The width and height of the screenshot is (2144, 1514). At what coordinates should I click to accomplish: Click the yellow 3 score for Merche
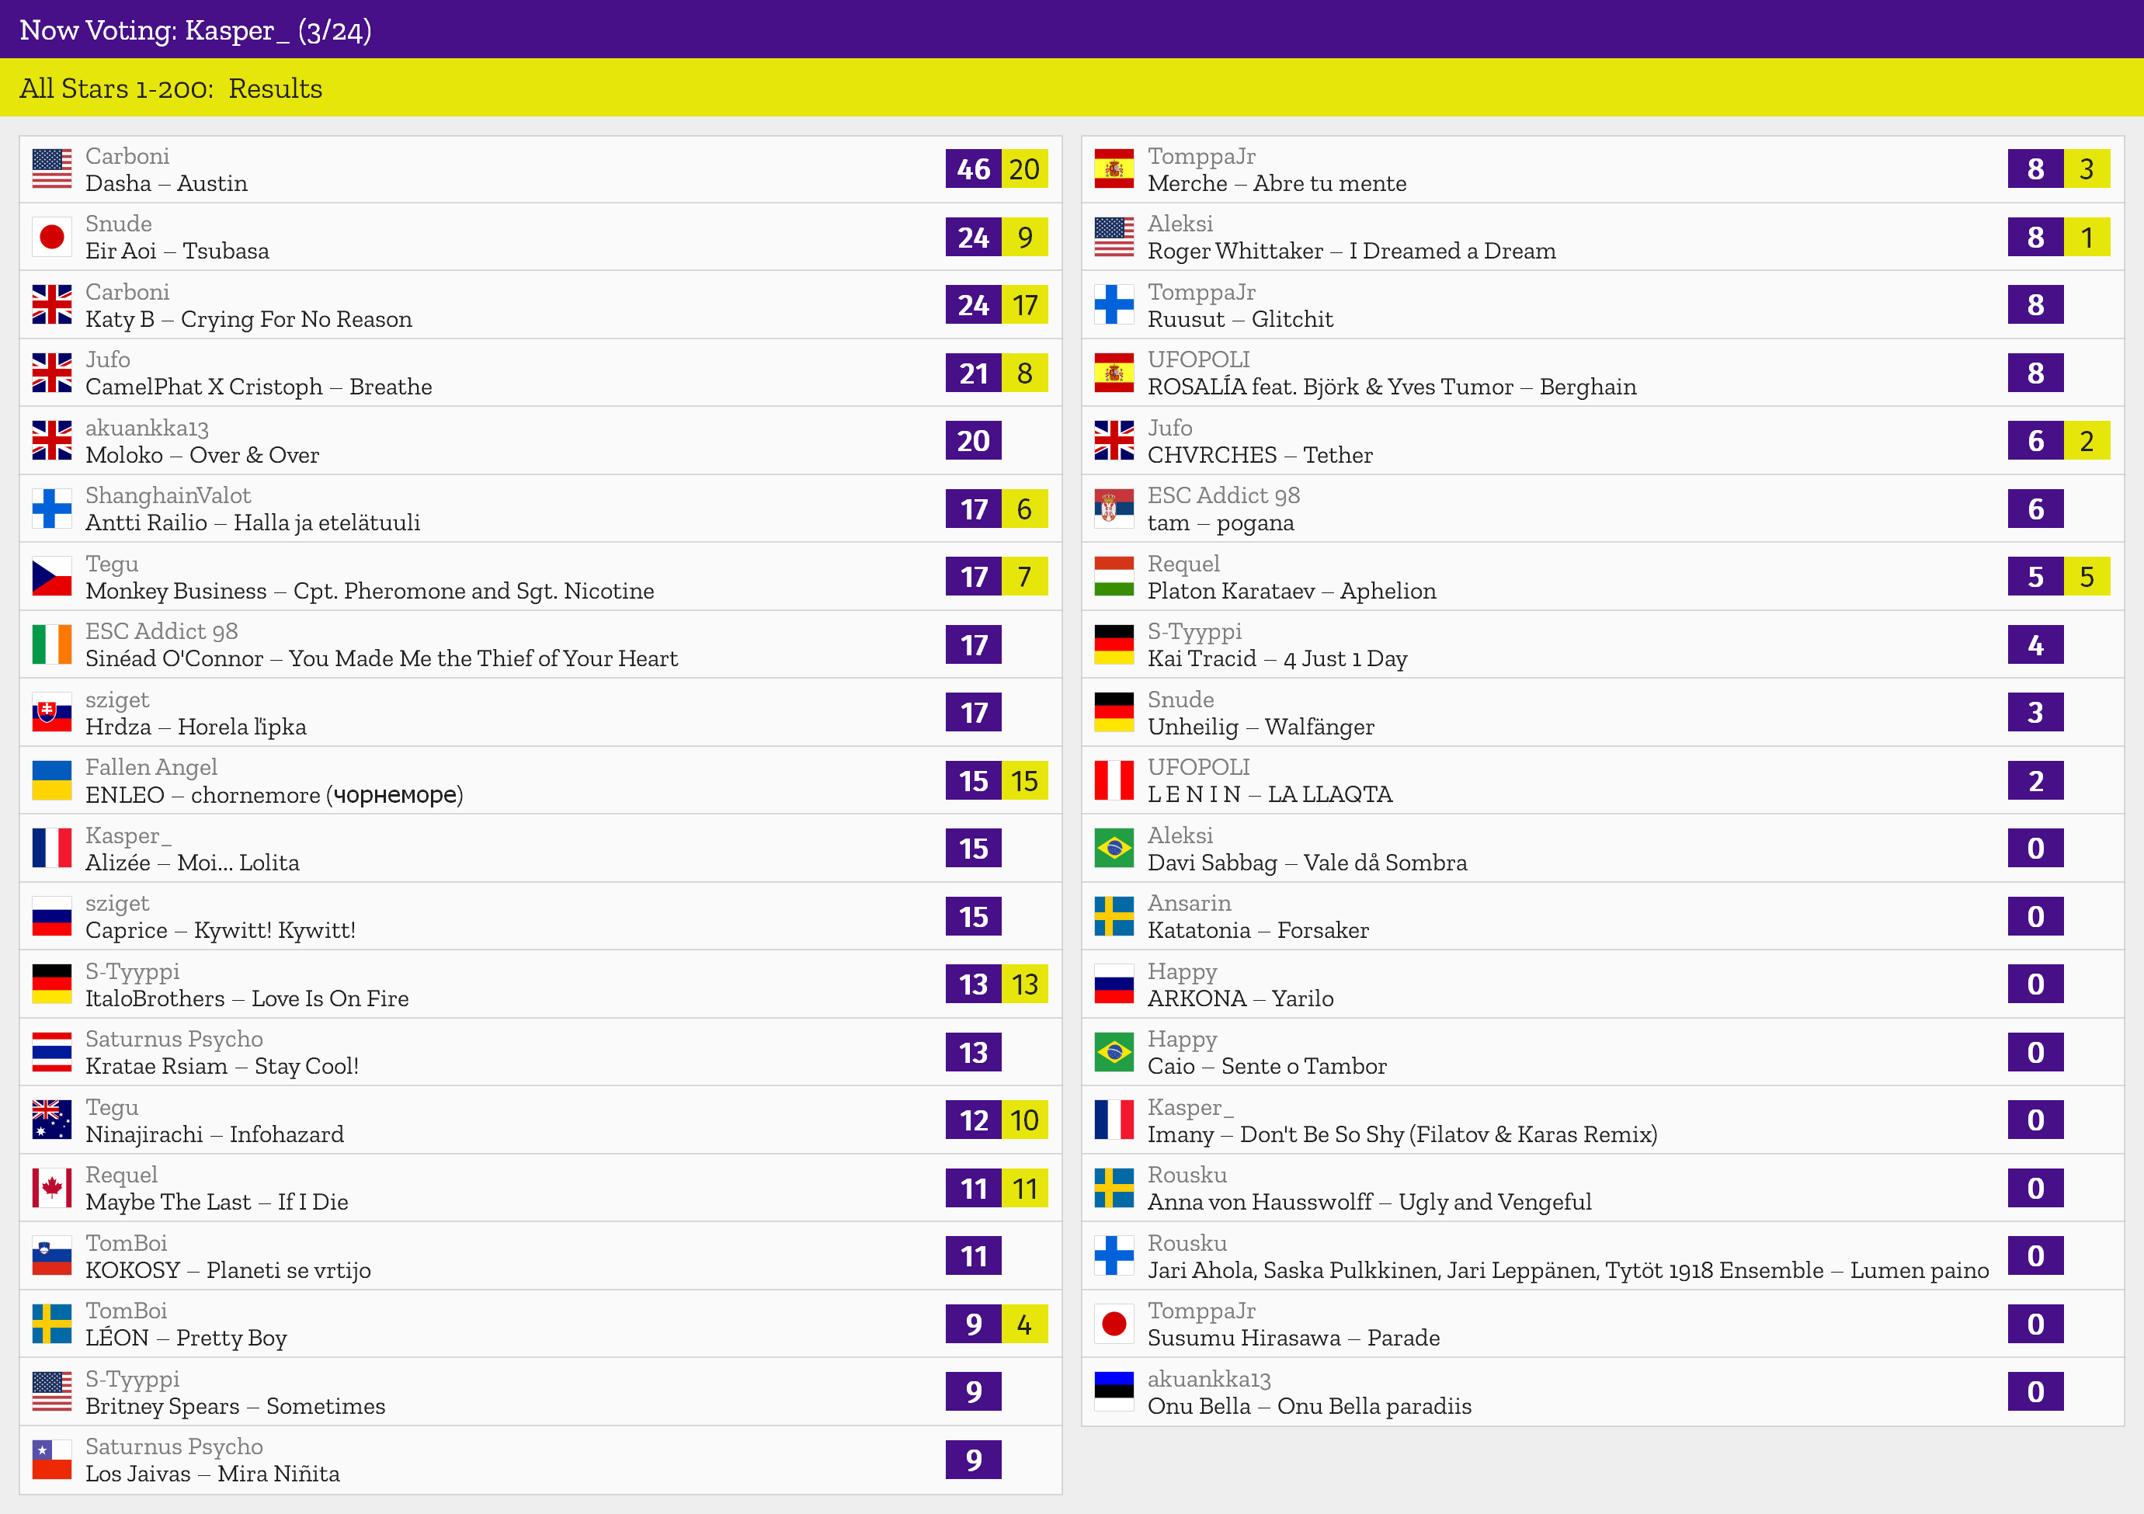tap(2086, 169)
